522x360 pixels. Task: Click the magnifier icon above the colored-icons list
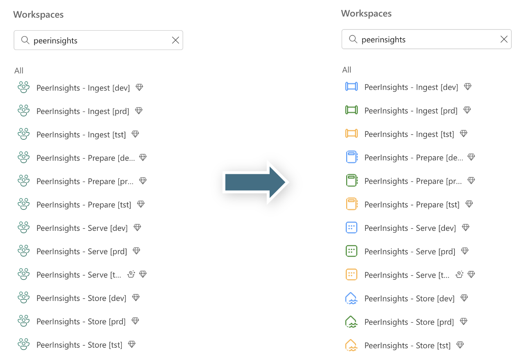point(353,39)
